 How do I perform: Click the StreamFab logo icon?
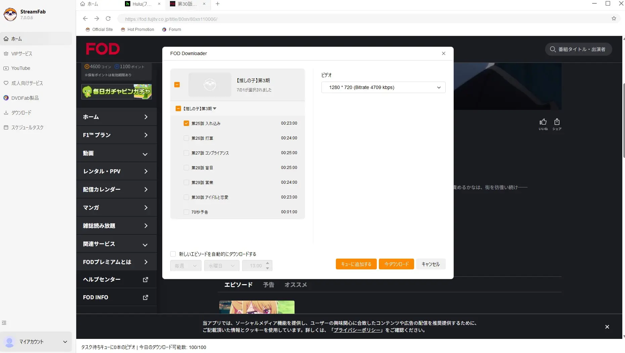tap(10, 14)
